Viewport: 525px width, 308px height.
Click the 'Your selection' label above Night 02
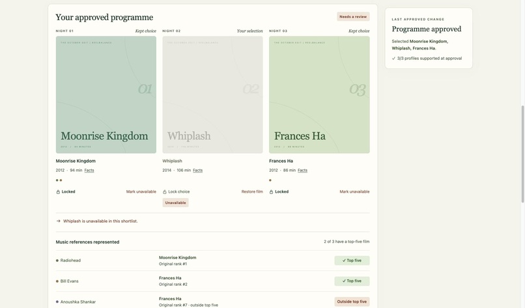pyautogui.click(x=249, y=31)
